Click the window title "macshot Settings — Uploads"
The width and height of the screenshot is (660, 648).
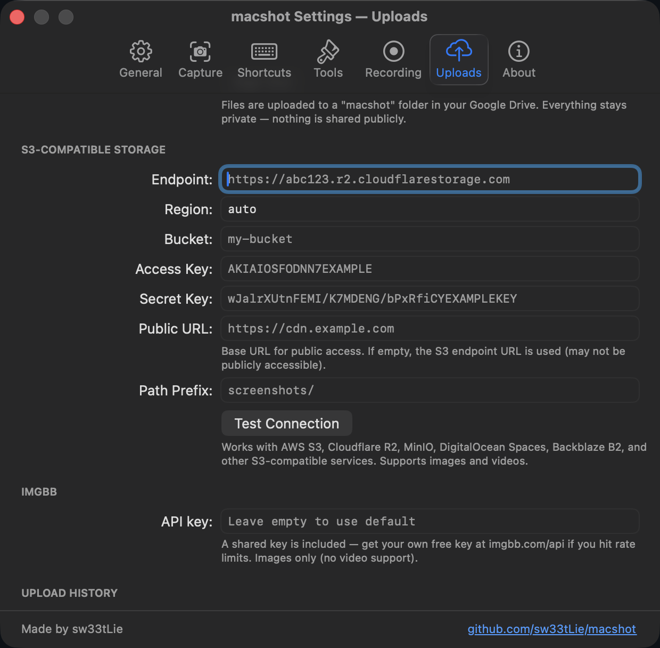pyautogui.click(x=329, y=17)
